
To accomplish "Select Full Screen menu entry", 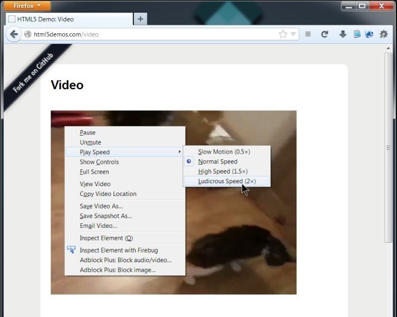I will pyautogui.click(x=125, y=172).
